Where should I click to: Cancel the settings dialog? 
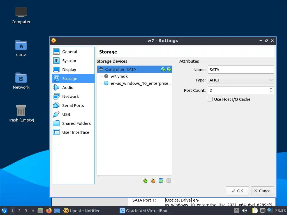(x=262, y=191)
